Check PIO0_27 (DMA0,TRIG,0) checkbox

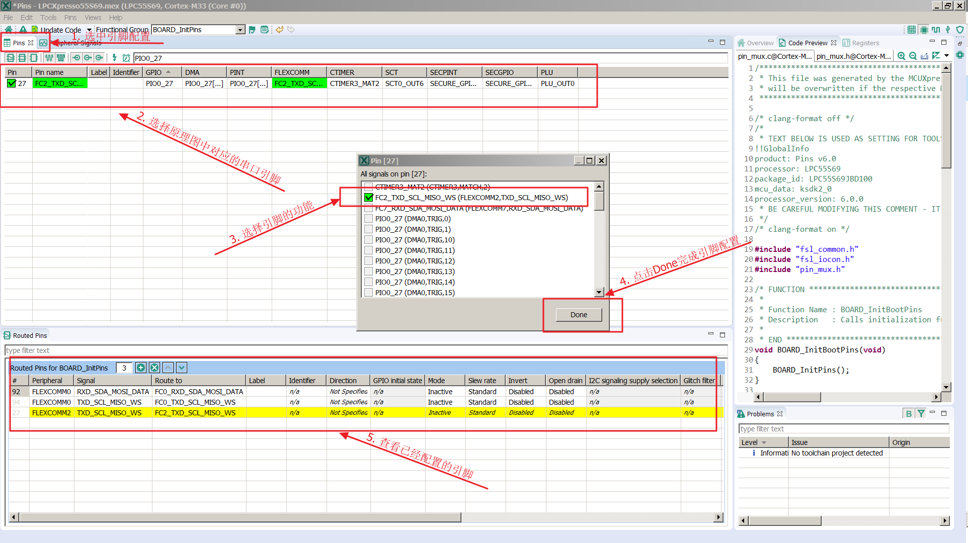tap(369, 219)
